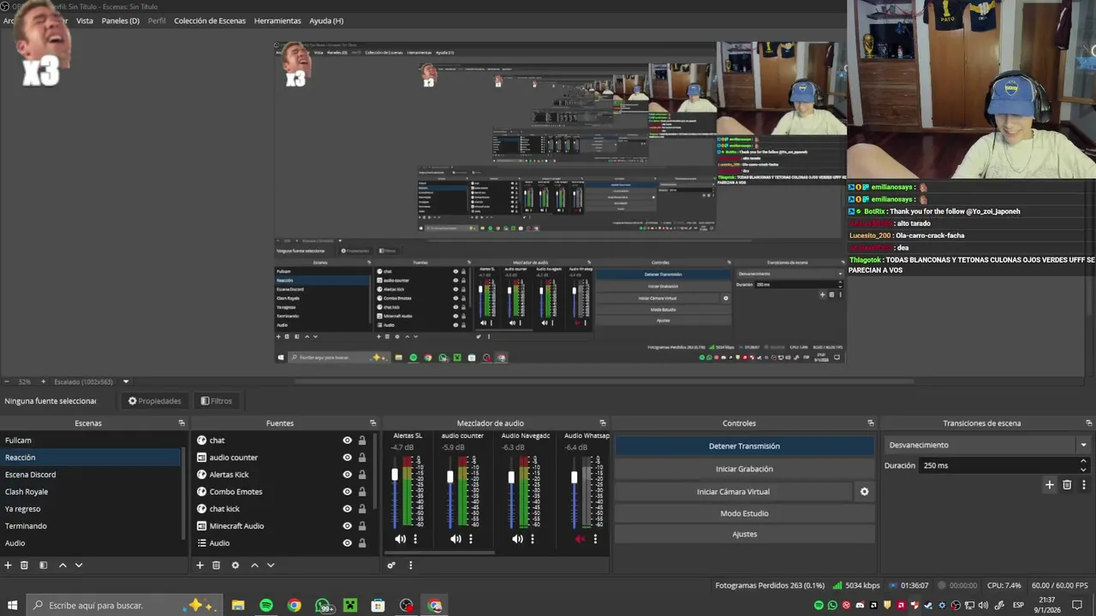Image resolution: width=1096 pixels, height=616 pixels.
Task: Click the Alertas SL volume fader
Action: coord(395,475)
